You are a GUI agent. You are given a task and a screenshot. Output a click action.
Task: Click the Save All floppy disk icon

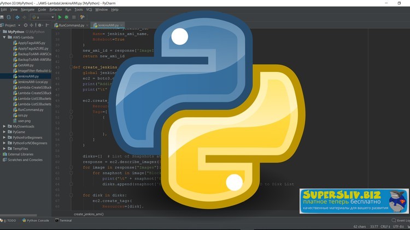2,17
